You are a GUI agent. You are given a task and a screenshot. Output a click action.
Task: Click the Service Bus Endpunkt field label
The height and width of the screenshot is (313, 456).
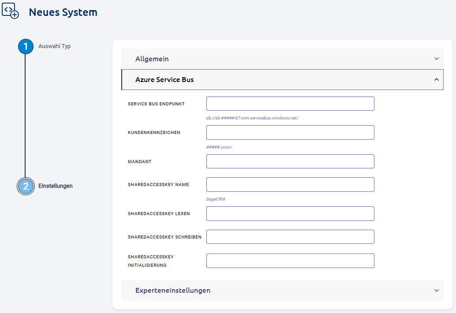pyautogui.click(x=156, y=104)
